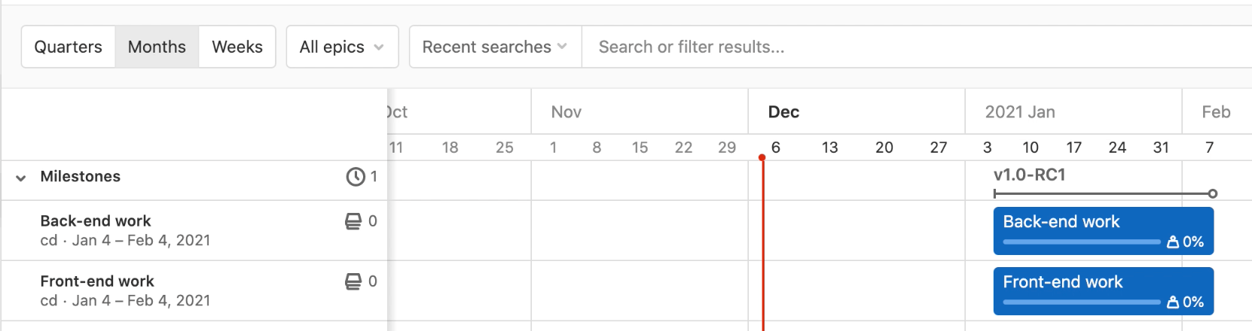
Task: Open the Front-end work epic title
Action: [x=97, y=281]
